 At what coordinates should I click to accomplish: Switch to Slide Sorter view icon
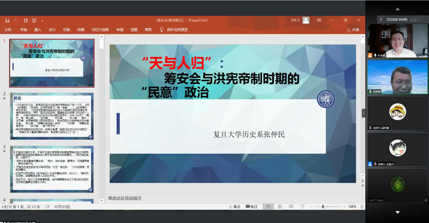click(x=279, y=207)
